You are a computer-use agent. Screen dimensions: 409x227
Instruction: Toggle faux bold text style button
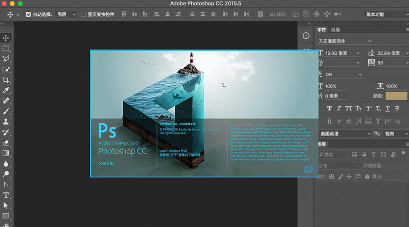point(329,108)
